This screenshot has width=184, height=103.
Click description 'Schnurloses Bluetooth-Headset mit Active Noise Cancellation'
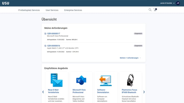(x=130, y=99)
